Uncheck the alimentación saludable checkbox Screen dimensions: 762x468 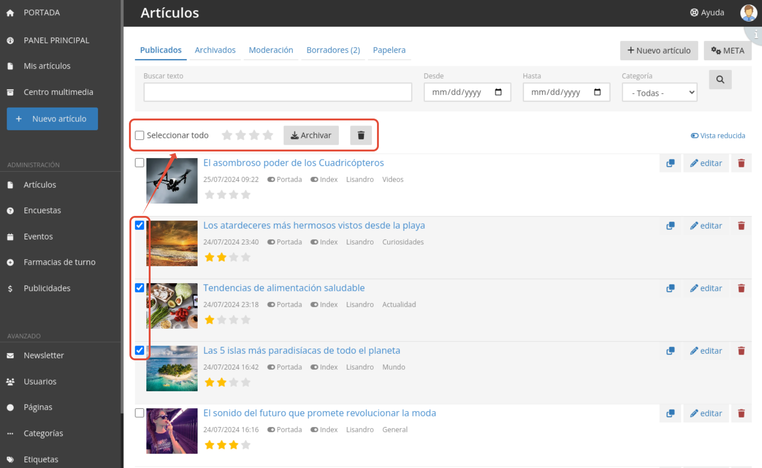[139, 288]
